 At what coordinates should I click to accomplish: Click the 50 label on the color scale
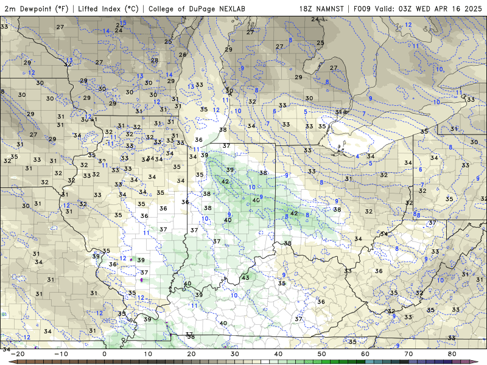[322, 354]
